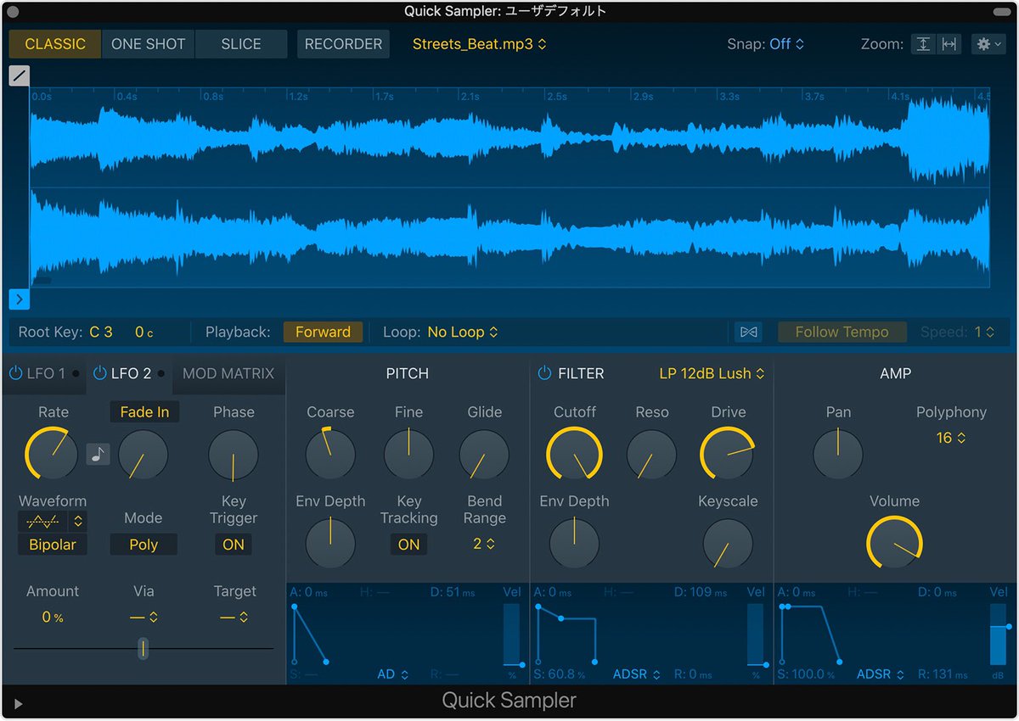Click the Forward playback button
This screenshot has height=721, width=1019.
click(x=323, y=333)
